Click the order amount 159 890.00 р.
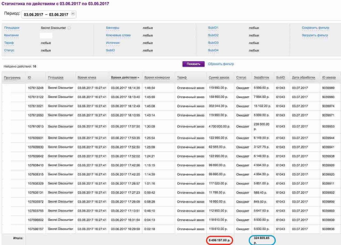 pos(218,97)
